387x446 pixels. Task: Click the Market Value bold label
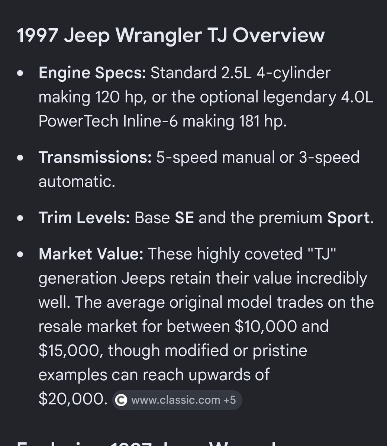[x=91, y=254]
